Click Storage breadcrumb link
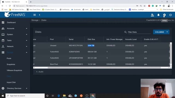 click(35, 20)
